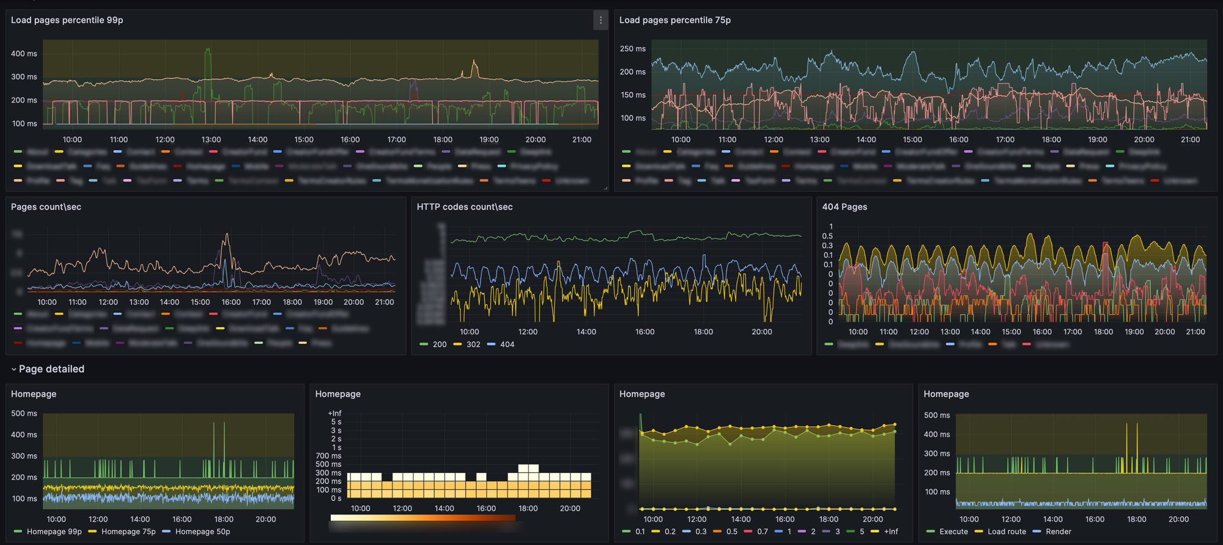Select legend entry 3 in bucket legend
This screenshot has height=545, width=1223.
[838, 532]
